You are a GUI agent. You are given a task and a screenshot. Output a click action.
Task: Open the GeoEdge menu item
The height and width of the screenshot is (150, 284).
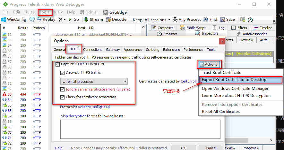115,12
